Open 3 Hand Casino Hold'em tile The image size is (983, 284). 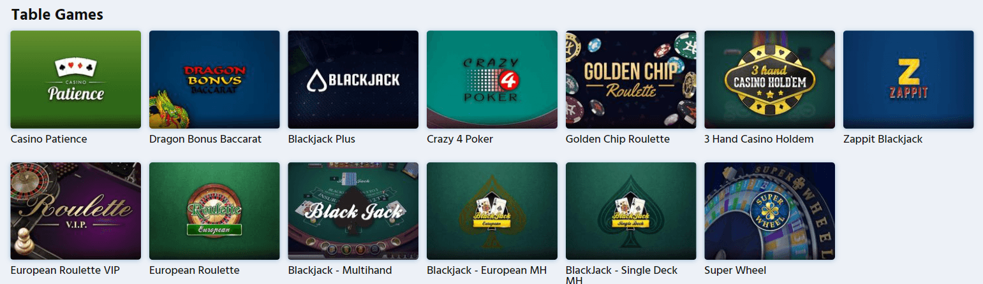click(x=769, y=80)
